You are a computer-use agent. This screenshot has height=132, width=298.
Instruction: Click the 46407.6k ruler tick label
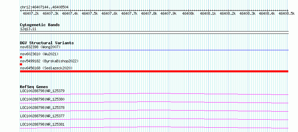pyautogui.click(x=109, y=13)
